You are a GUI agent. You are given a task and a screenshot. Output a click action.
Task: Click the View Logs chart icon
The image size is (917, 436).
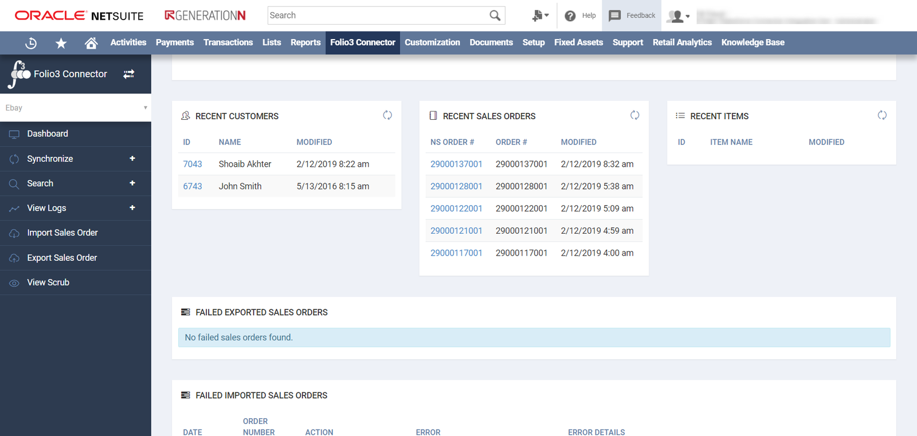coord(14,209)
